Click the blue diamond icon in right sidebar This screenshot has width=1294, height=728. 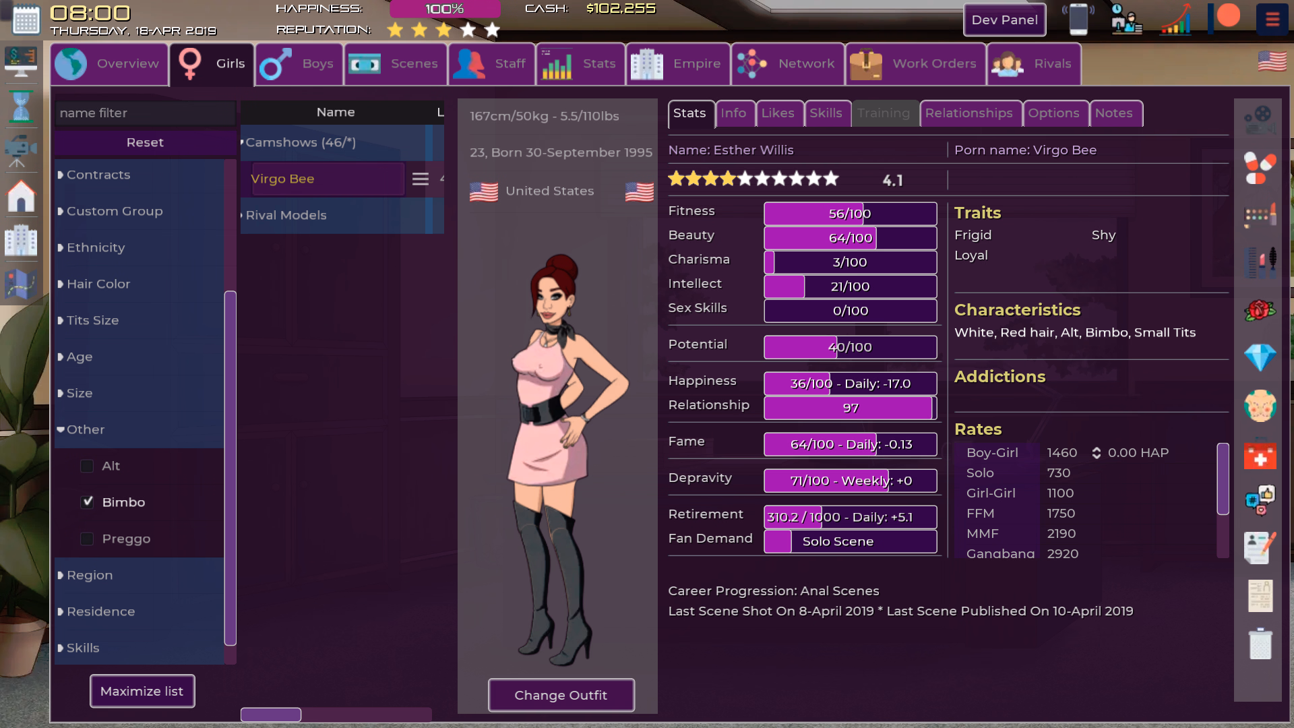[1259, 357]
